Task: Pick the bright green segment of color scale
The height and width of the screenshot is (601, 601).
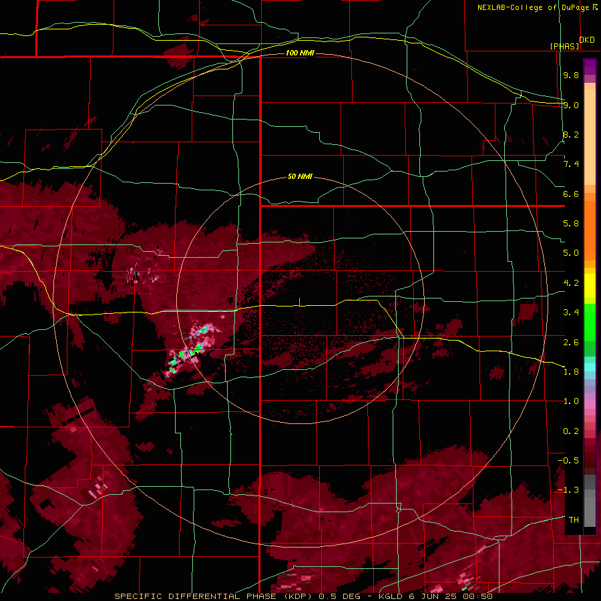Action: coord(590,324)
